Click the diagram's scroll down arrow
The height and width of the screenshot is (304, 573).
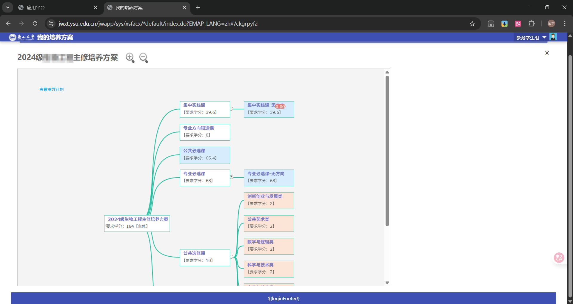[387, 283]
